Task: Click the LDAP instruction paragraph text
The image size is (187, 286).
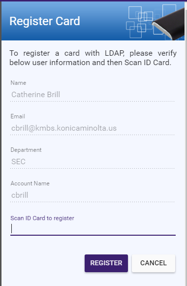Action: [93, 58]
